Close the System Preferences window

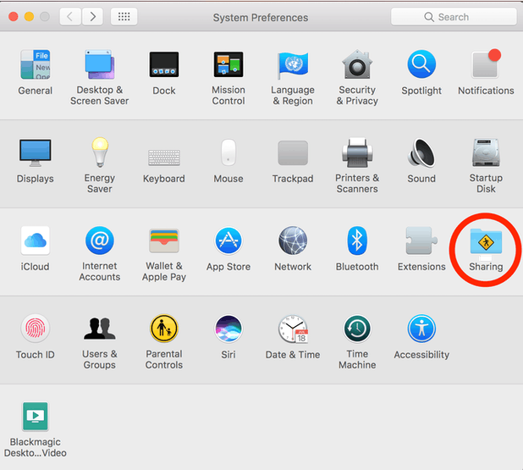(x=14, y=17)
